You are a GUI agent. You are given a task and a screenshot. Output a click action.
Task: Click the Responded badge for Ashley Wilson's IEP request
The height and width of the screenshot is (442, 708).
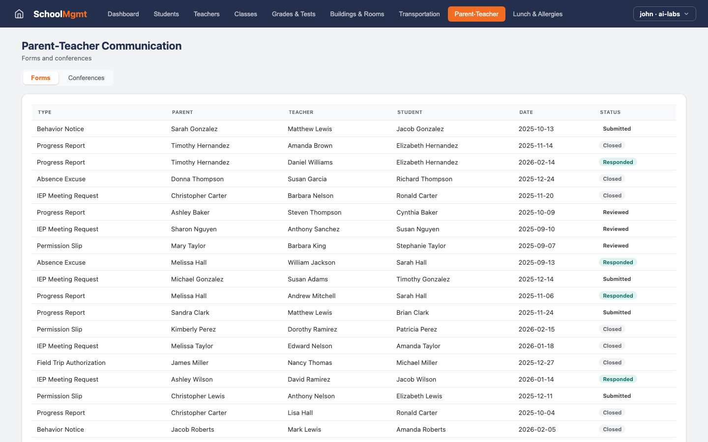pyautogui.click(x=618, y=379)
